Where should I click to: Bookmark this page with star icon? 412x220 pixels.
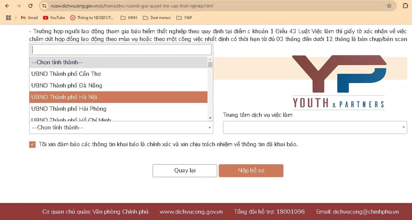[x=389, y=6]
